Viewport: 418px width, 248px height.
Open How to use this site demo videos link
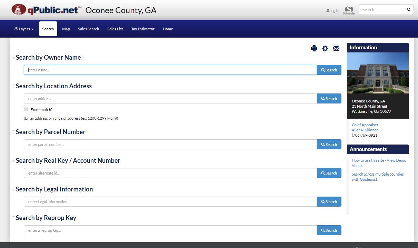tap(379, 163)
